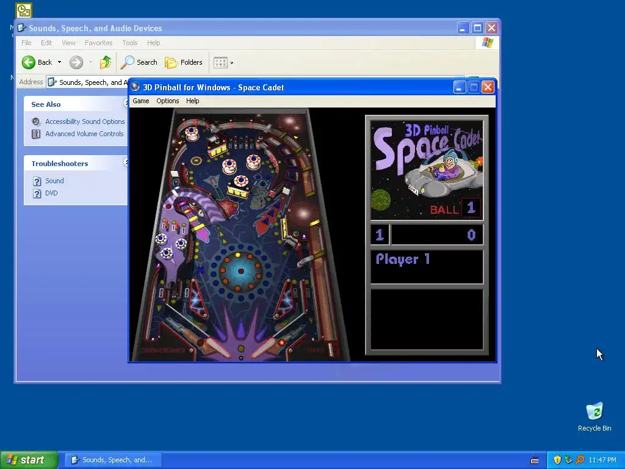The width and height of the screenshot is (625, 469).
Task: Click the BALL 1 counter
Action: click(x=455, y=208)
